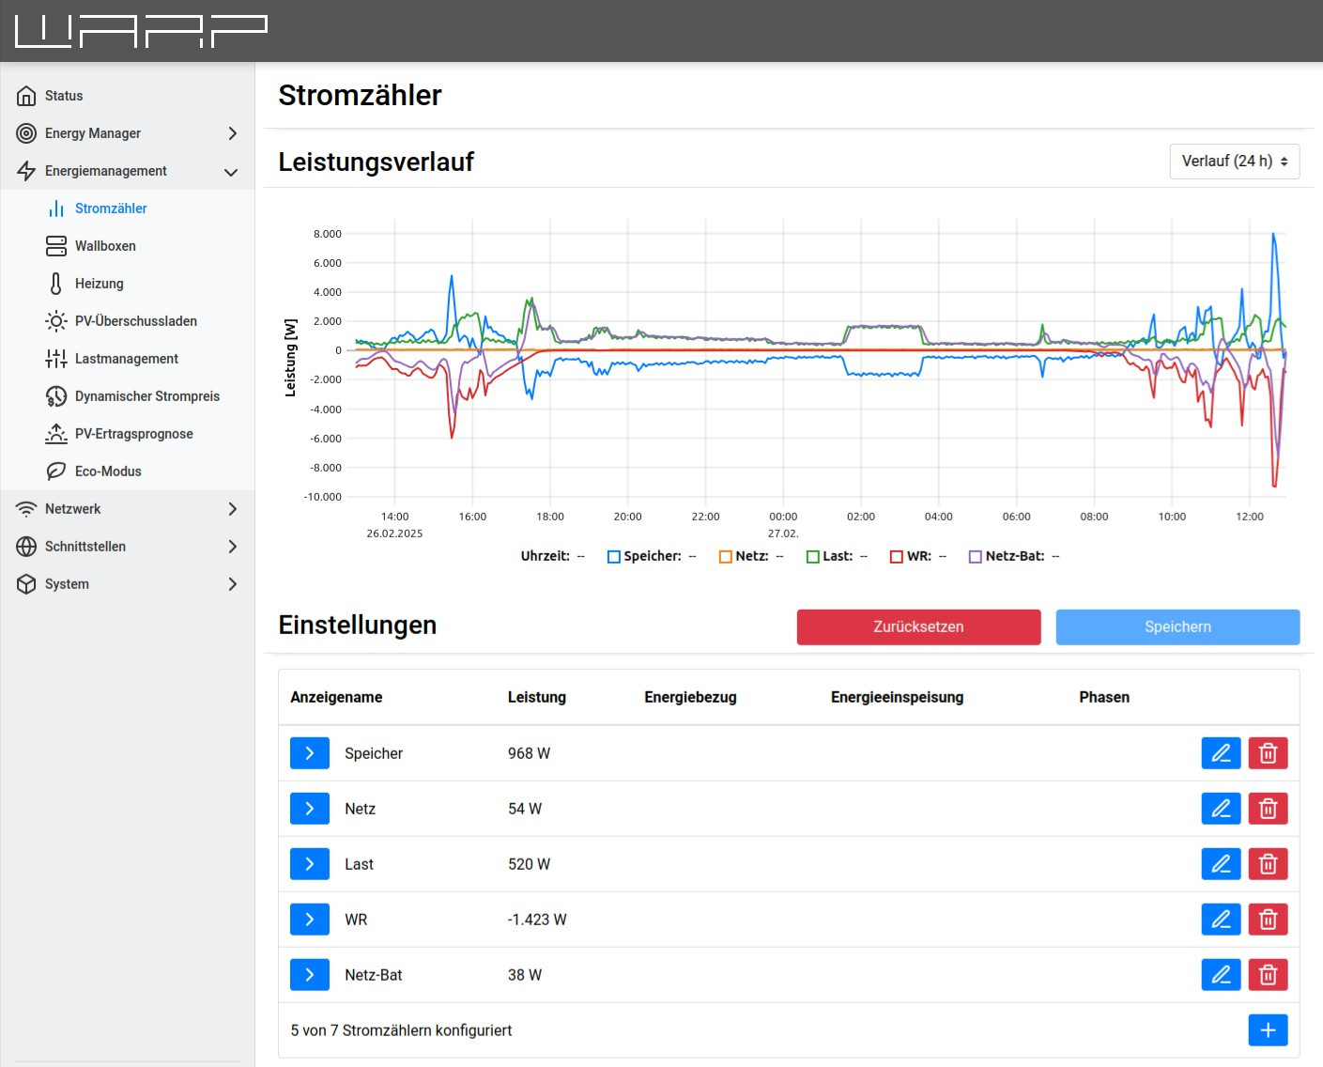1323x1067 pixels.
Task: Click the PV-Überschussladen sun icon
Action: tap(56, 321)
